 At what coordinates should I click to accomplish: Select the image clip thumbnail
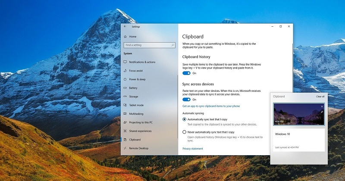point(299,114)
